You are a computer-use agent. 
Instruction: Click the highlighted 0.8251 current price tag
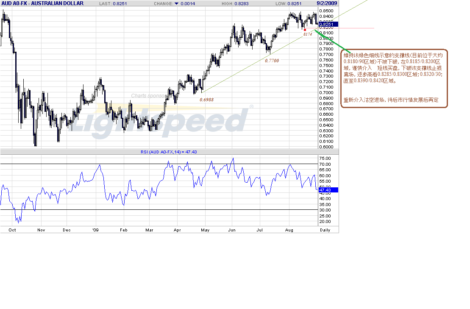[328, 24]
